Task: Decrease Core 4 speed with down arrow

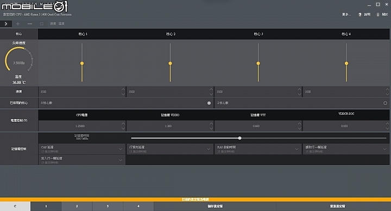Action: [x=387, y=94]
